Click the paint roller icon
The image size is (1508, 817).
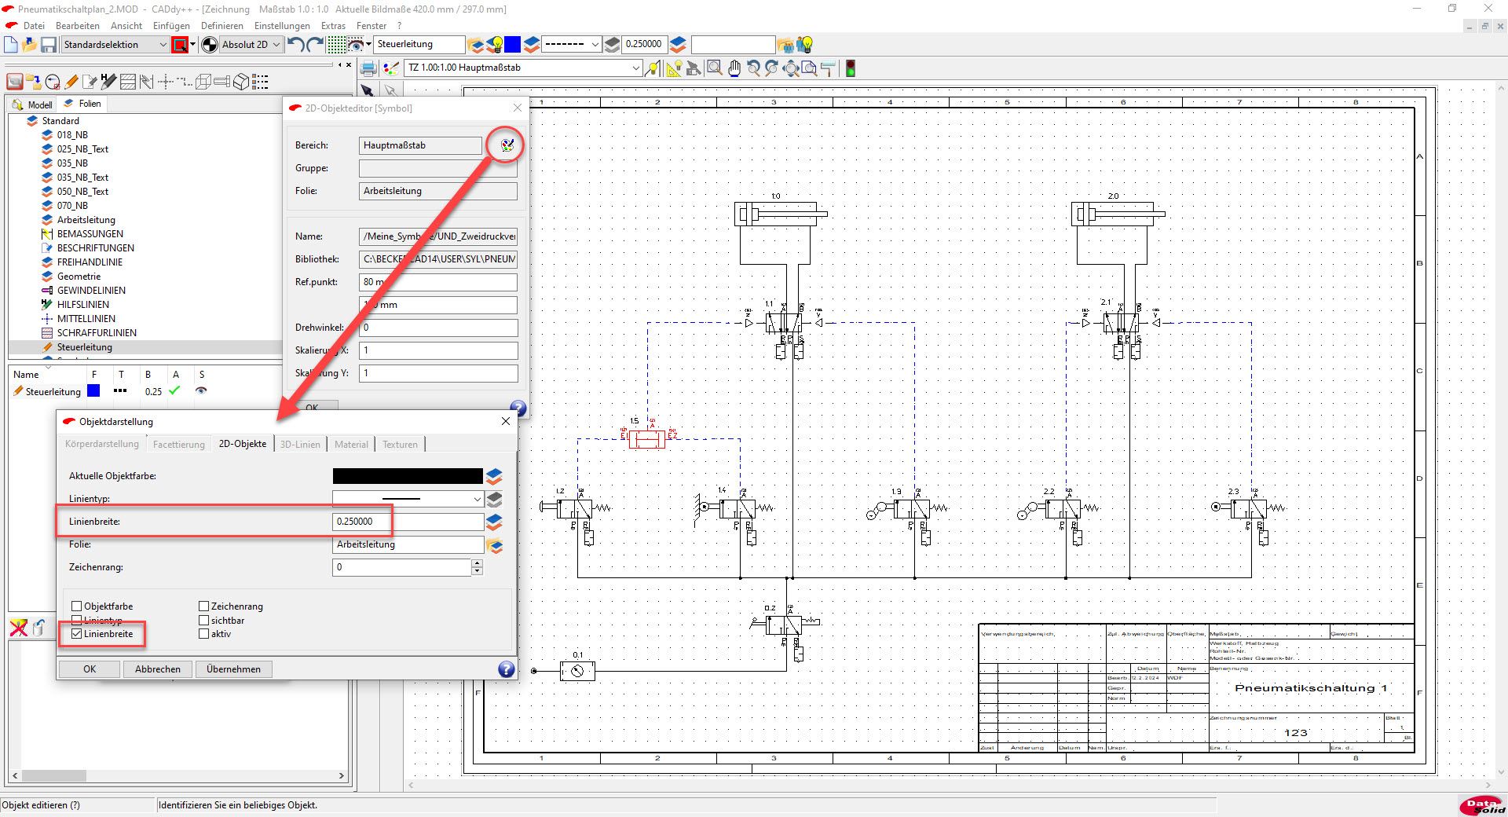[827, 68]
